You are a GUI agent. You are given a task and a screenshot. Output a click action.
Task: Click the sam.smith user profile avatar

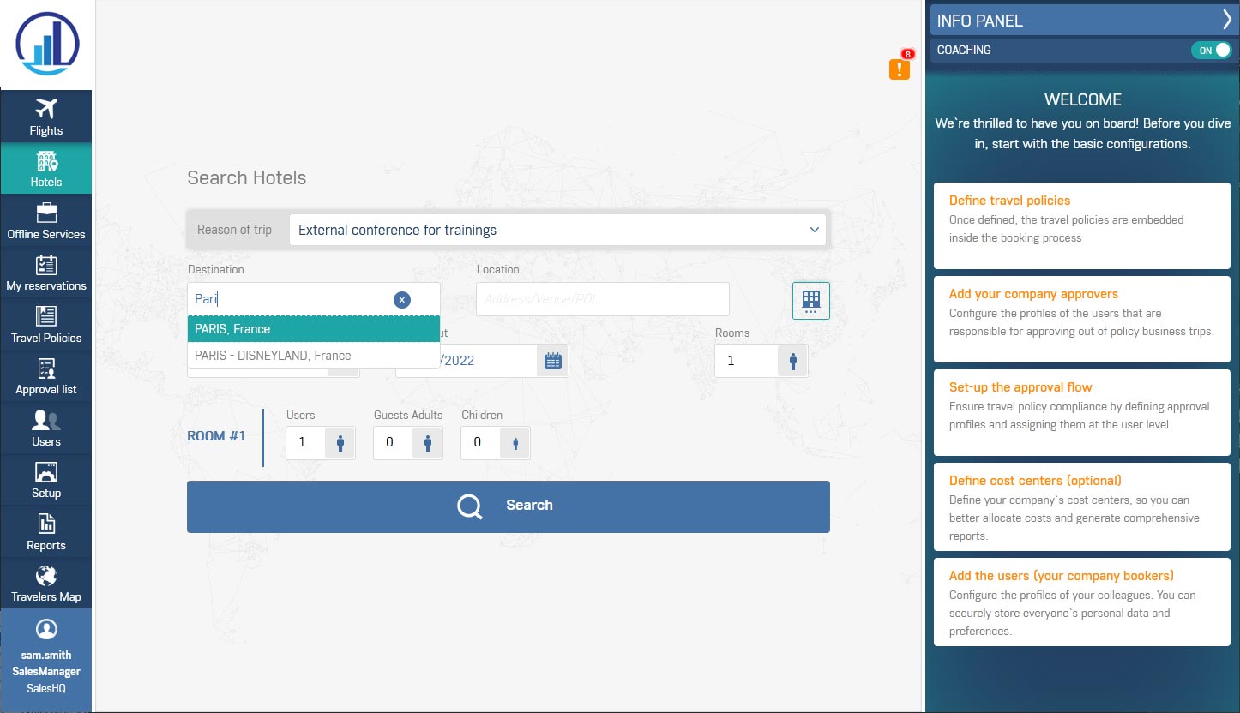click(45, 629)
